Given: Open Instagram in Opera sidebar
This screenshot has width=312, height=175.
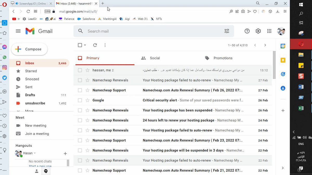Looking at the screenshot, I should click(x=4, y=67).
